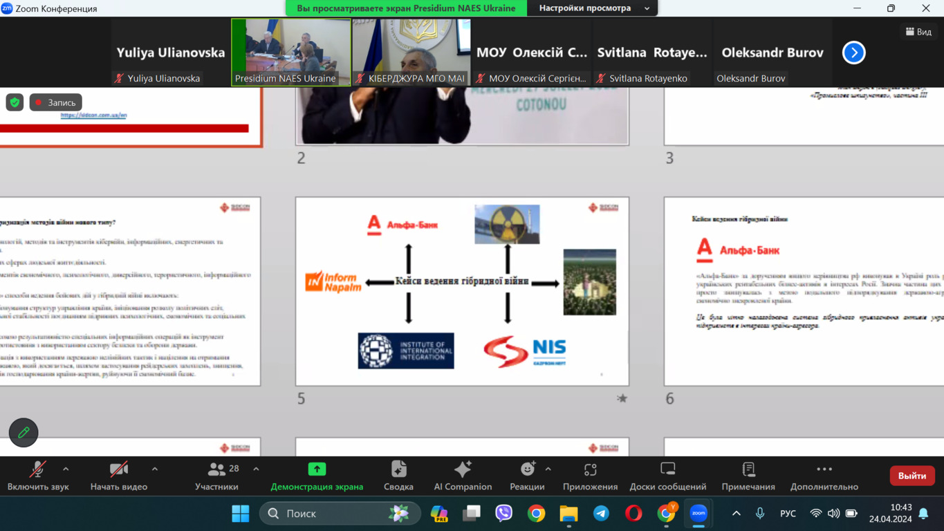Switch input language via РУС indicator
The height and width of the screenshot is (531, 944).
point(788,514)
